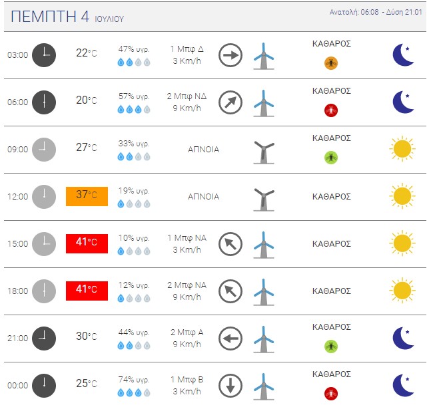Click the wind turbine icon at 09:00
The width and height of the screenshot is (433, 409).
point(264,151)
